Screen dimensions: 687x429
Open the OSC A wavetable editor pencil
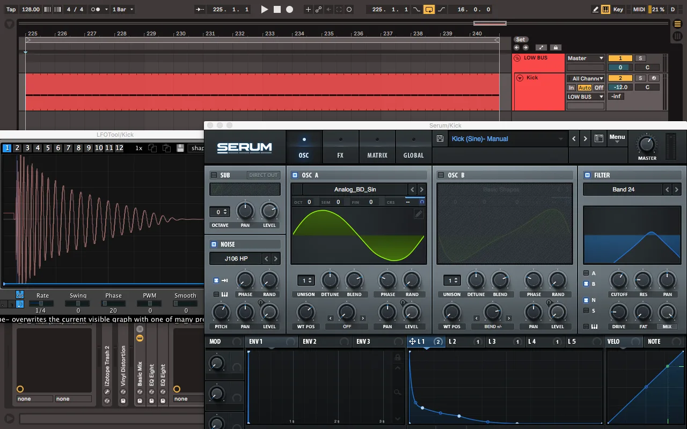point(419,214)
